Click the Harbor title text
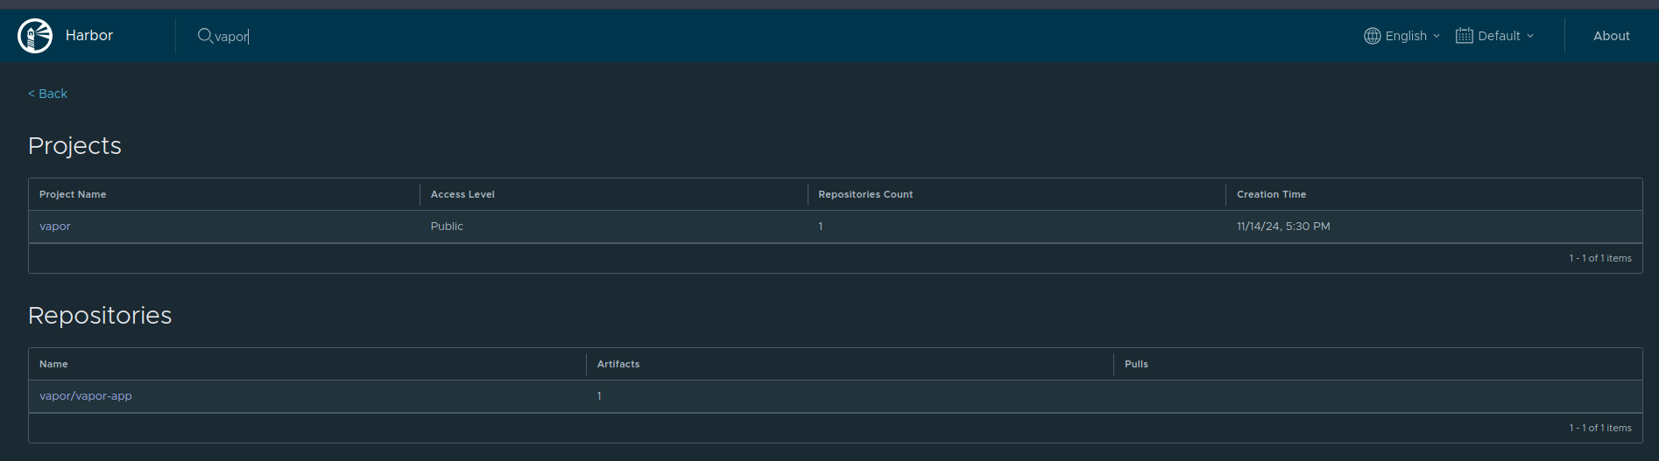 point(89,36)
